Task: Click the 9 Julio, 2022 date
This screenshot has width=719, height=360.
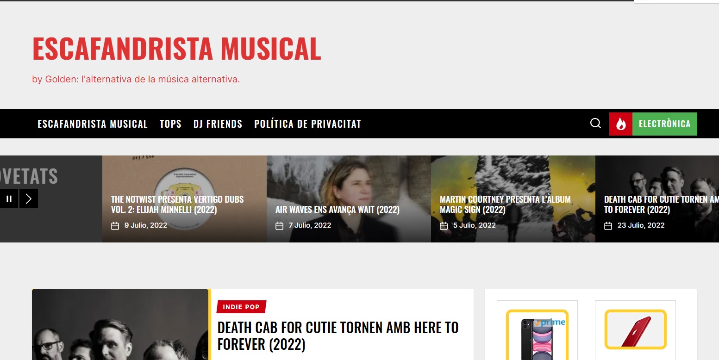Action: click(x=145, y=225)
